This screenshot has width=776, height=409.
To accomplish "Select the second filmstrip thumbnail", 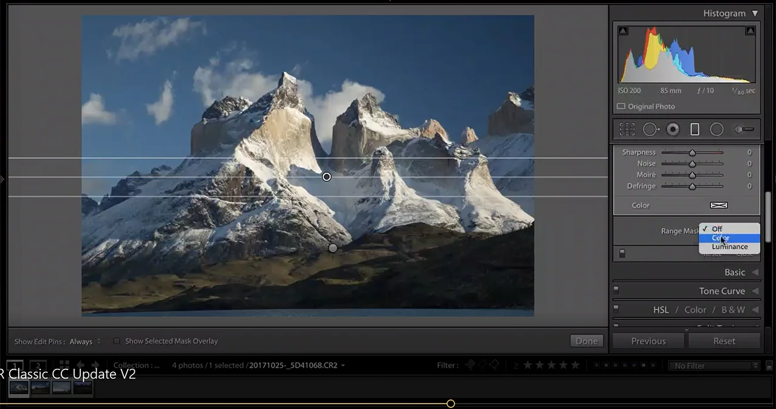I will click(40, 387).
